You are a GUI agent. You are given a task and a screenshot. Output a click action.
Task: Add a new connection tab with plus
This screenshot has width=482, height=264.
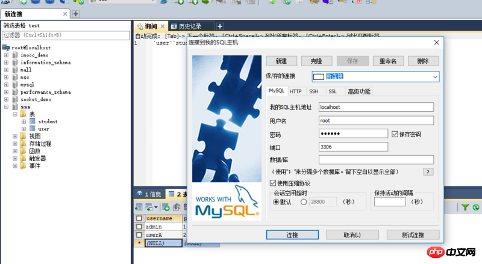click(x=76, y=14)
